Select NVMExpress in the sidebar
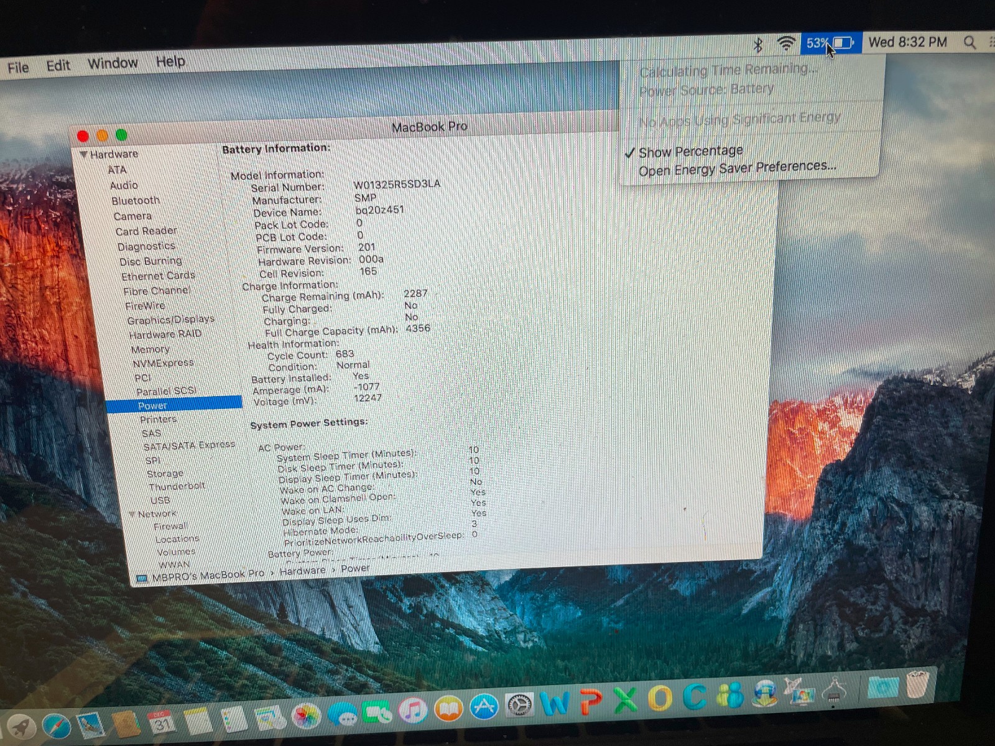Screen dimensions: 995x746 pos(163,363)
